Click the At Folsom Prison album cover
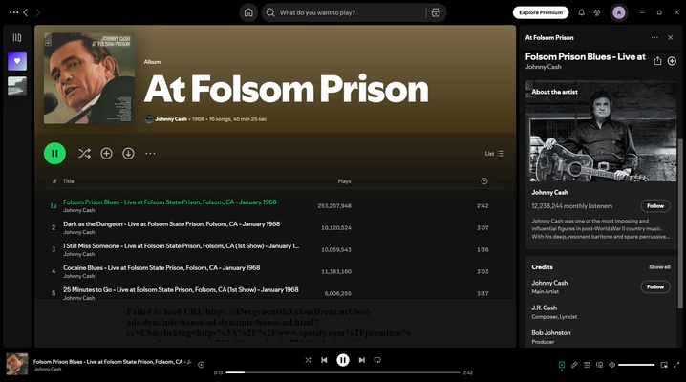686x382 pixels. coord(89,78)
